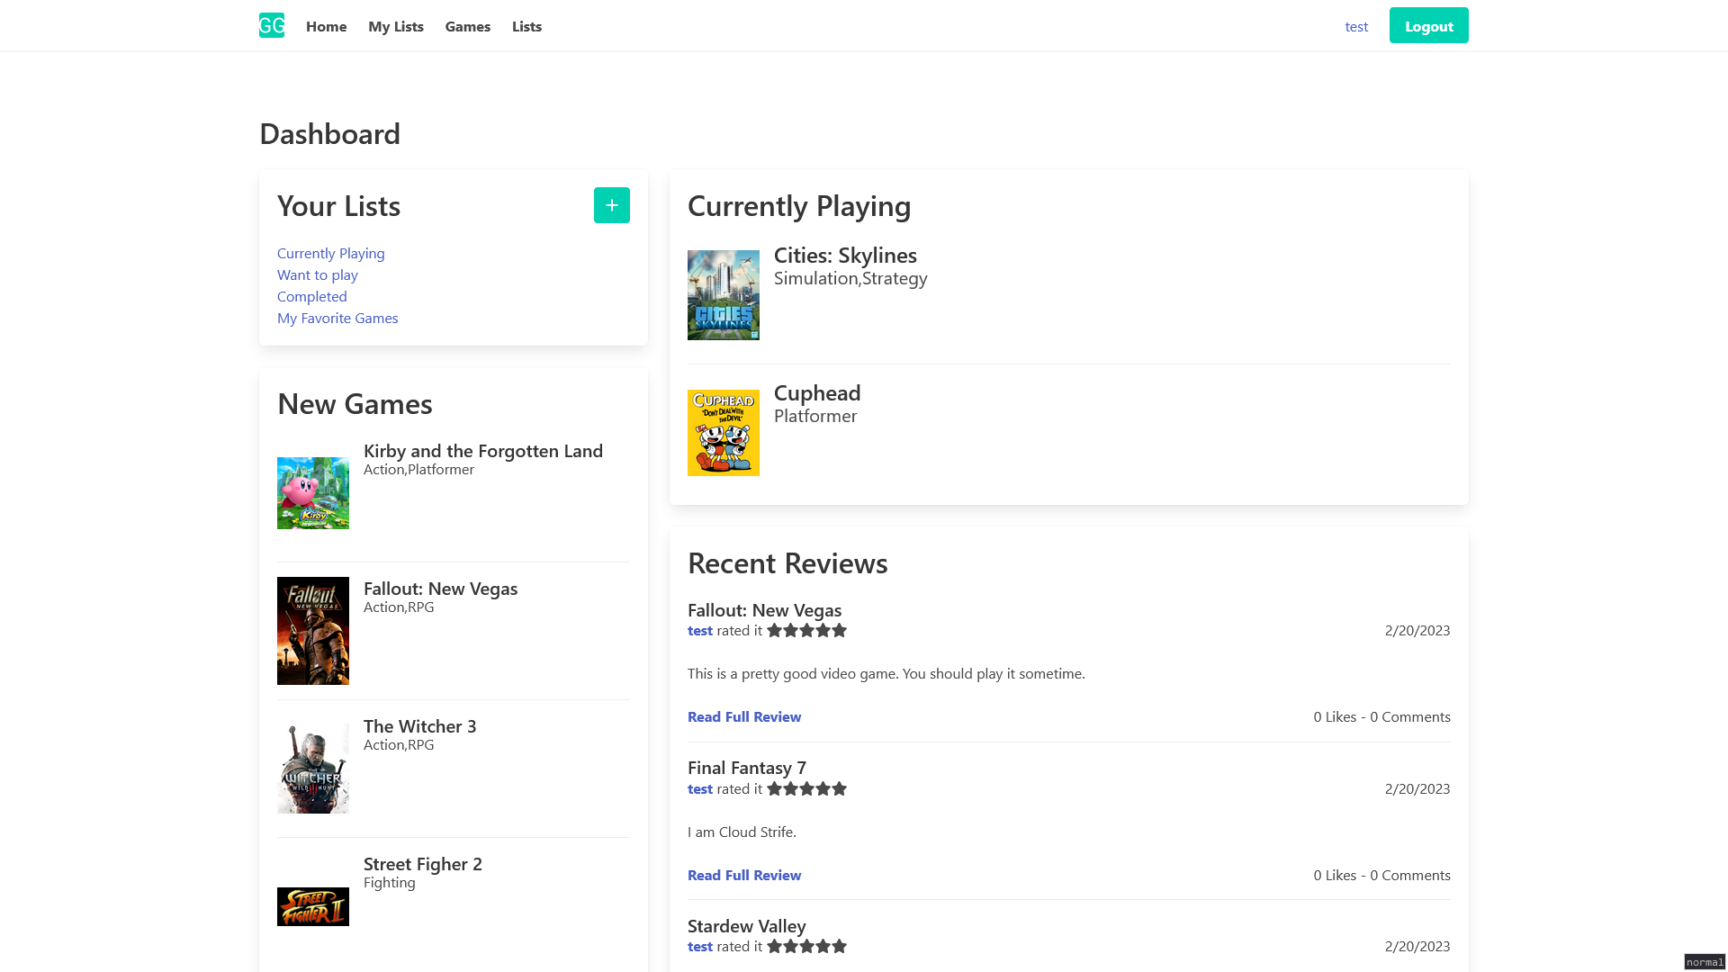This screenshot has height=972, width=1728.
Task: Click test reviewer link on Fallout review
Action: pyautogui.click(x=700, y=630)
